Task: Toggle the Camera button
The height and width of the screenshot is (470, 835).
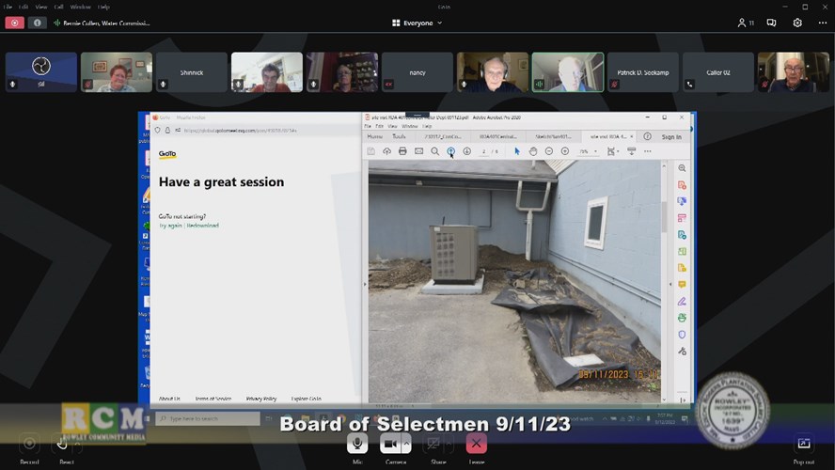Action: (x=390, y=444)
